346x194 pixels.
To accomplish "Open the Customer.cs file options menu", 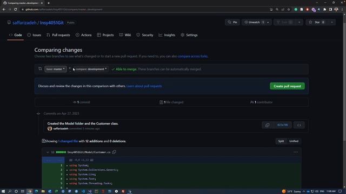I will 296,152.
